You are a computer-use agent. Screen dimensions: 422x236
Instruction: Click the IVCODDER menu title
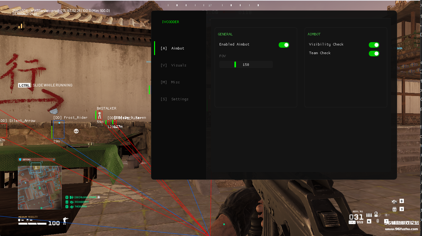pos(170,22)
